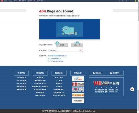
Task: Click the 回上一頁 button
Action: (77, 45)
